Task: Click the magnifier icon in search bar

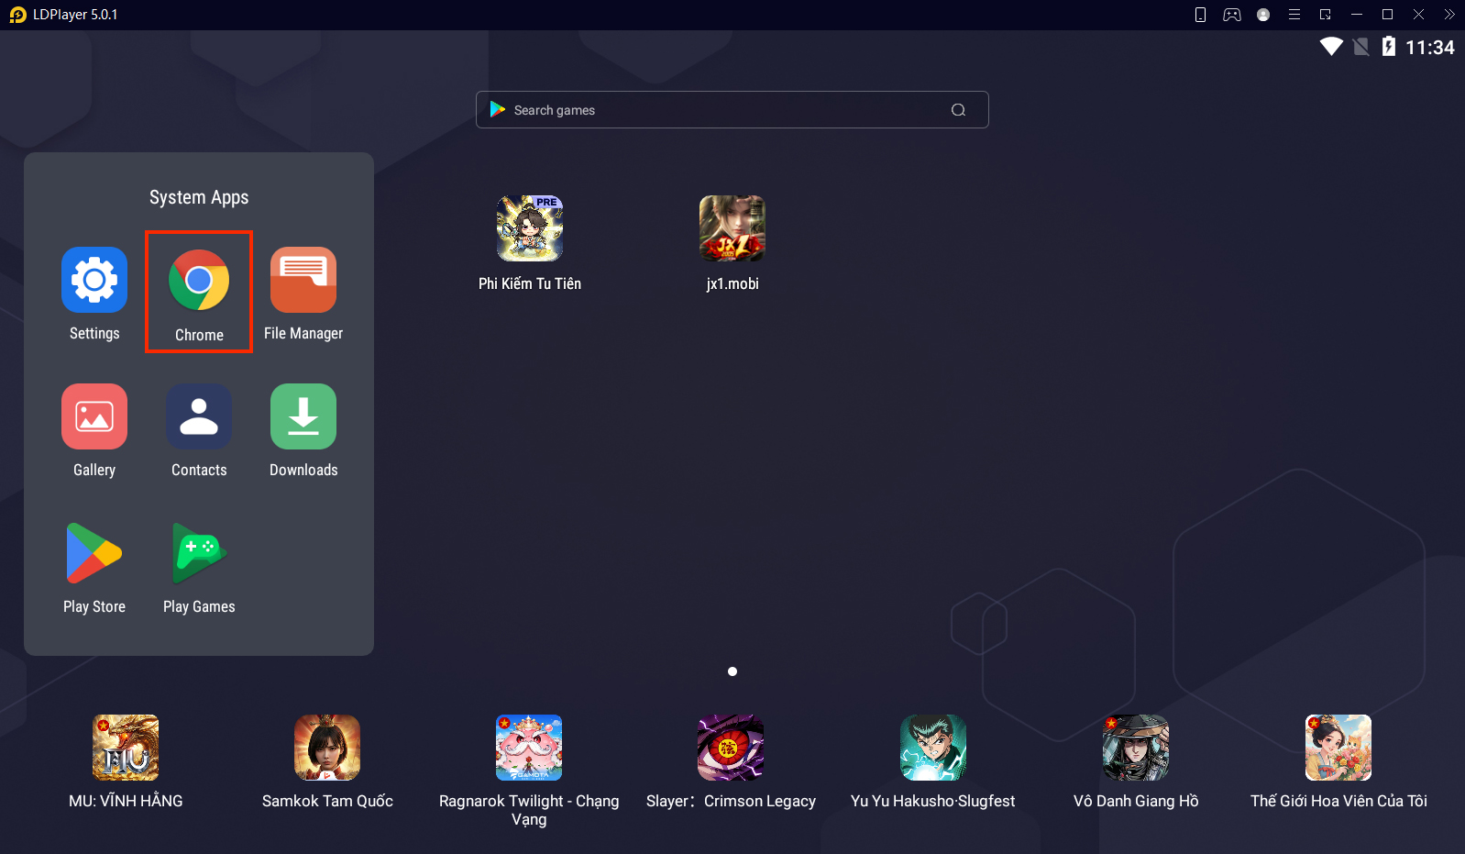Action: pyautogui.click(x=958, y=110)
